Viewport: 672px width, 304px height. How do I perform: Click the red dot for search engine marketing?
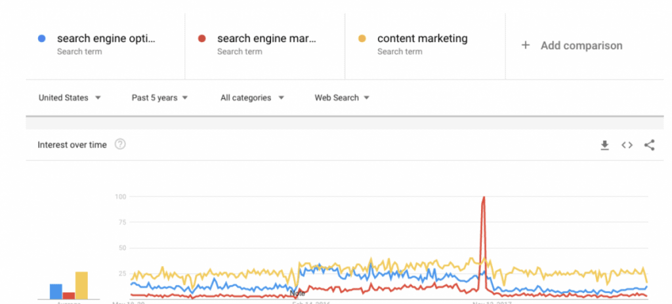point(202,39)
